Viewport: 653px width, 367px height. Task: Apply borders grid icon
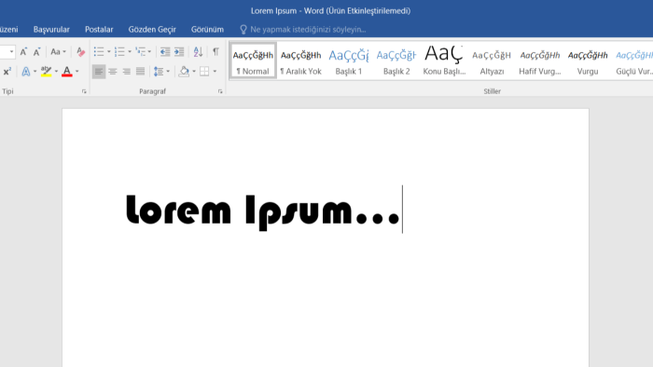click(204, 72)
